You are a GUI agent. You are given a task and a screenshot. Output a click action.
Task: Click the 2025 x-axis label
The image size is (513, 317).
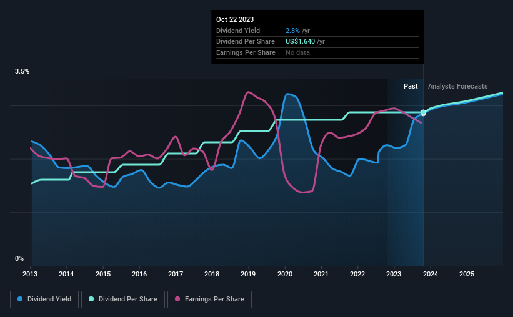coord(467,274)
